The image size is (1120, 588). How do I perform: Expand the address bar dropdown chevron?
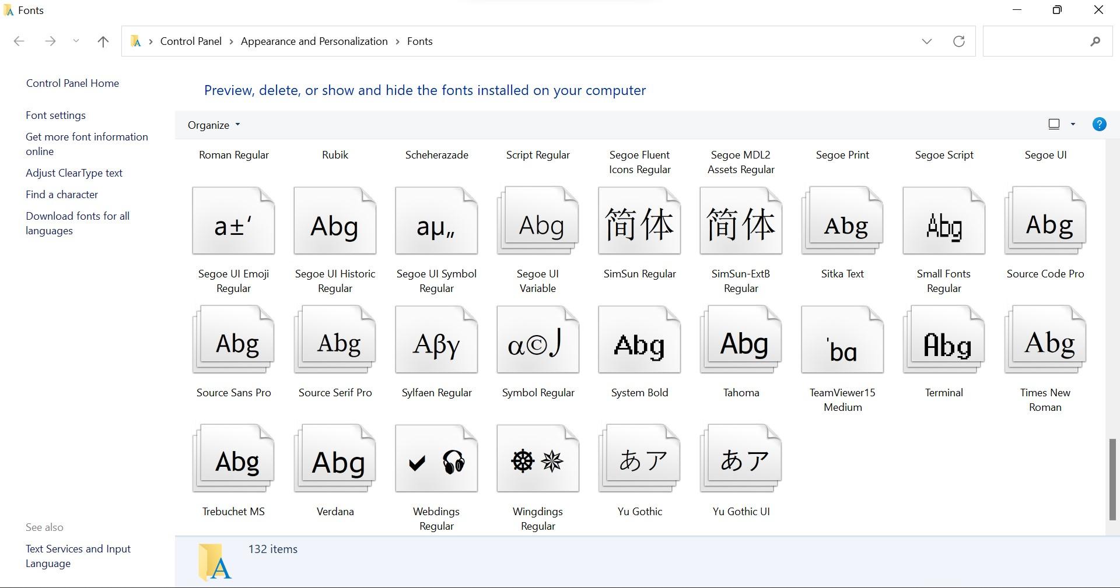(926, 41)
